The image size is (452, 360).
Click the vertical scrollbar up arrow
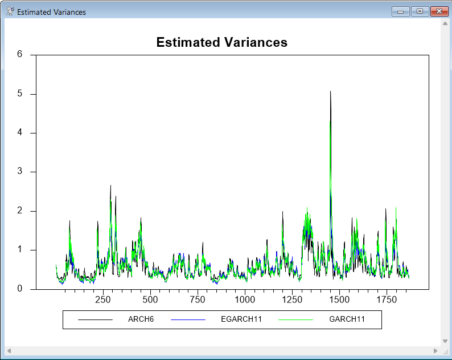pos(445,23)
